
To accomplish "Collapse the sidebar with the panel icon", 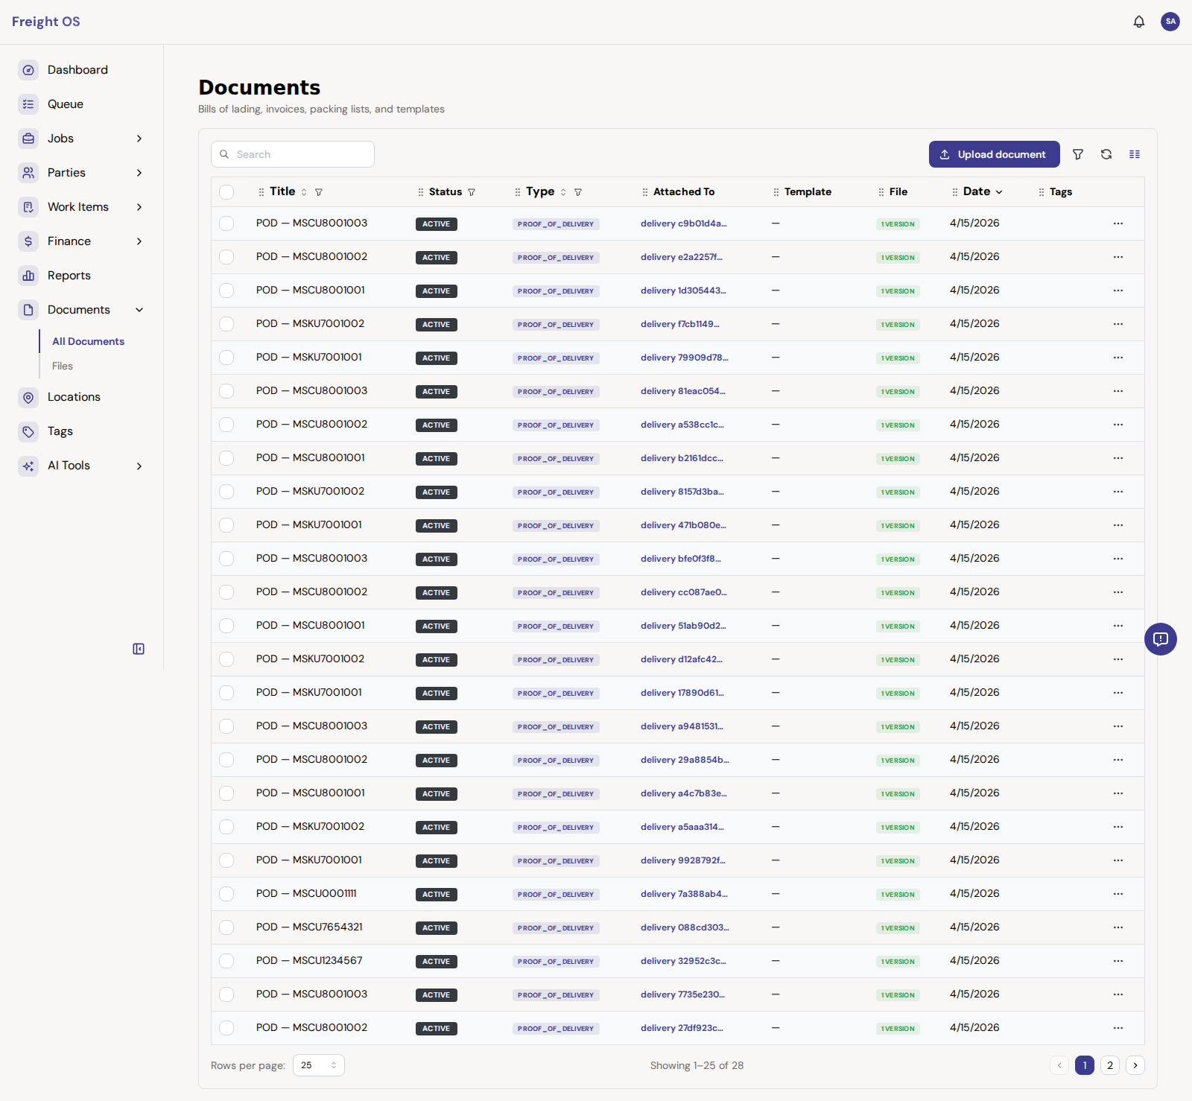I will tap(139, 648).
